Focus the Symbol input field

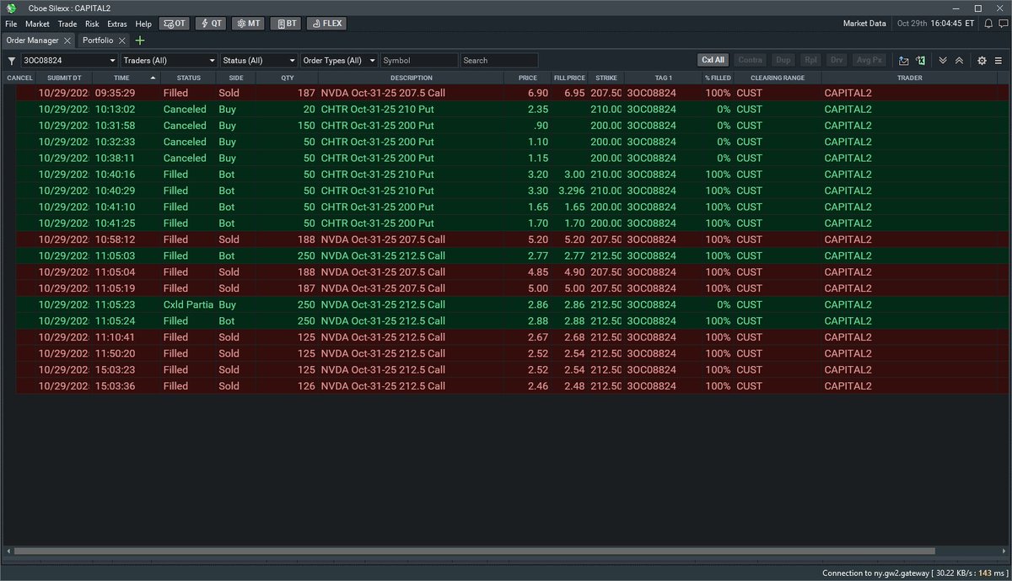point(419,61)
